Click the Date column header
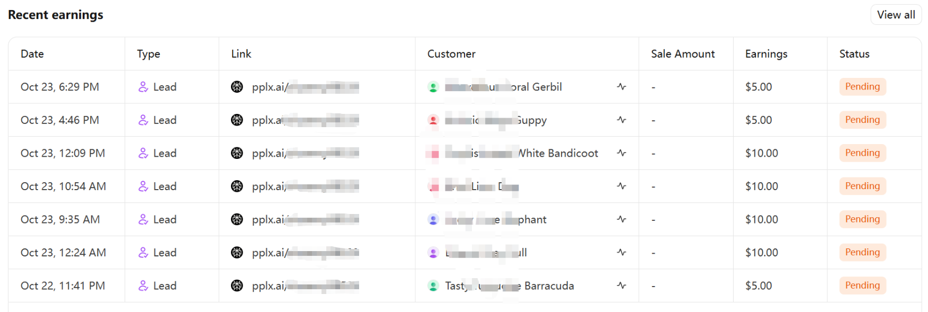928x312 pixels. coord(32,54)
